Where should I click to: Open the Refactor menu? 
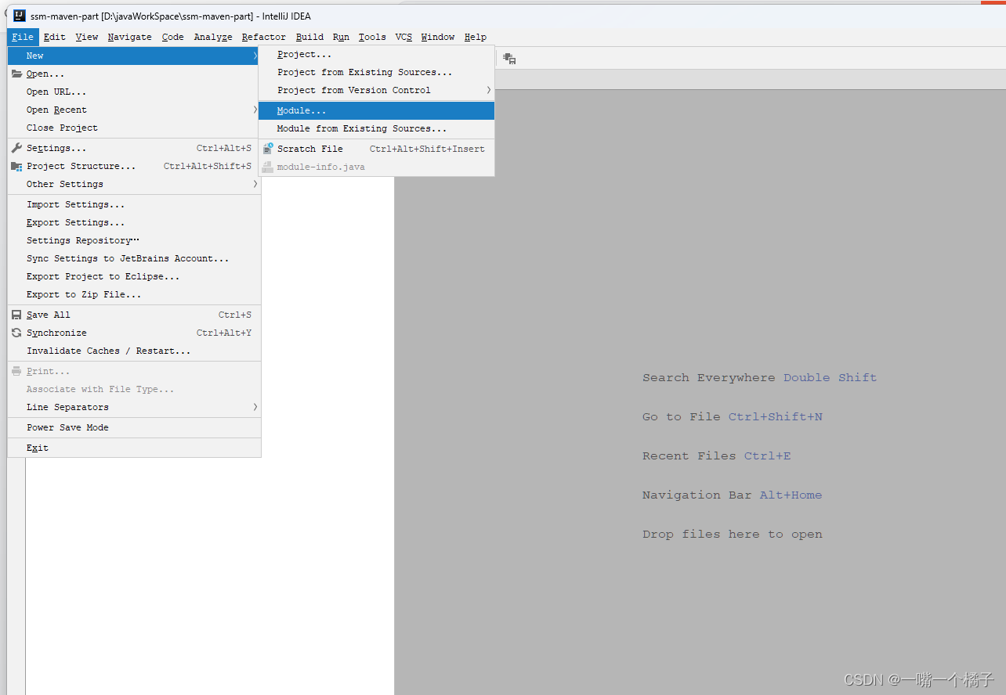click(264, 37)
